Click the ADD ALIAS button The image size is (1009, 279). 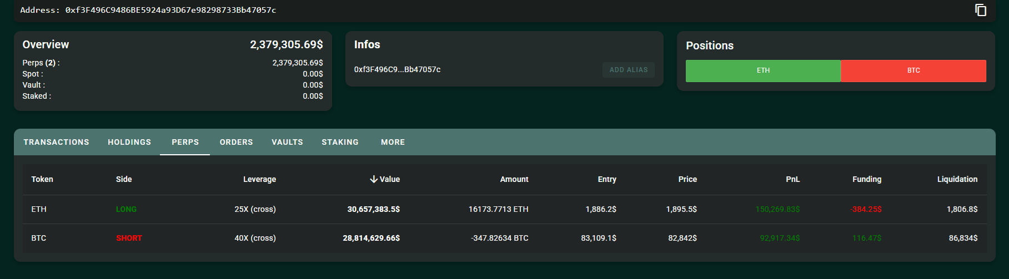click(x=628, y=70)
